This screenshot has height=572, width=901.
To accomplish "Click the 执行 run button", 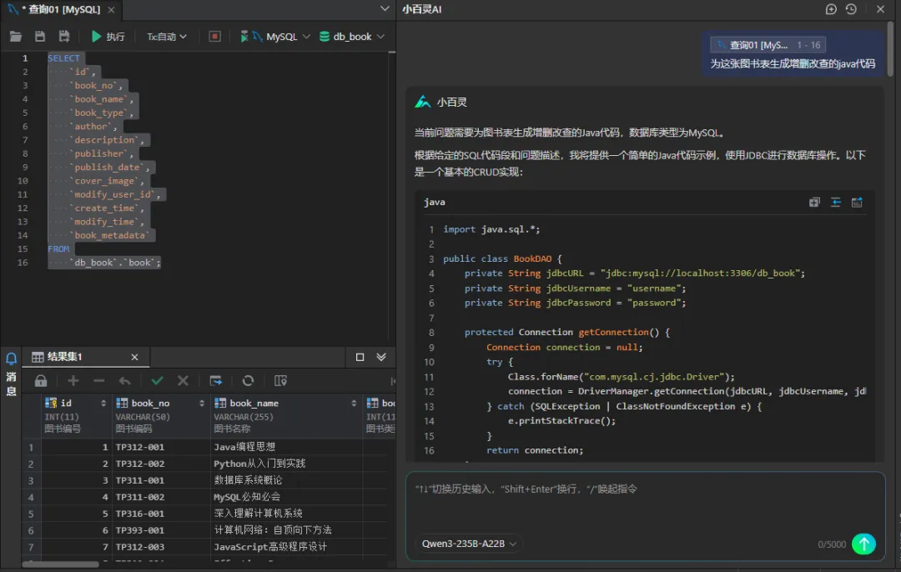I will click(x=108, y=37).
